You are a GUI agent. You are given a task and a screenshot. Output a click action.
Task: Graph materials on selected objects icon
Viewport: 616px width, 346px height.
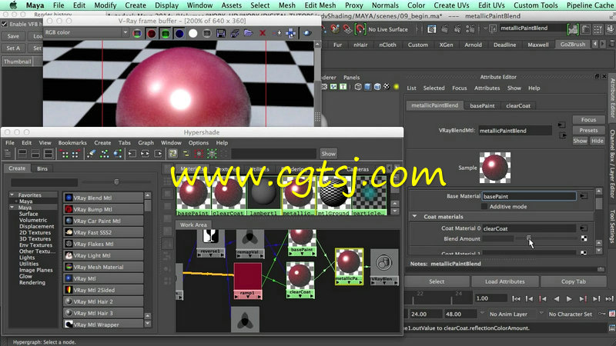(x=118, y=154)
